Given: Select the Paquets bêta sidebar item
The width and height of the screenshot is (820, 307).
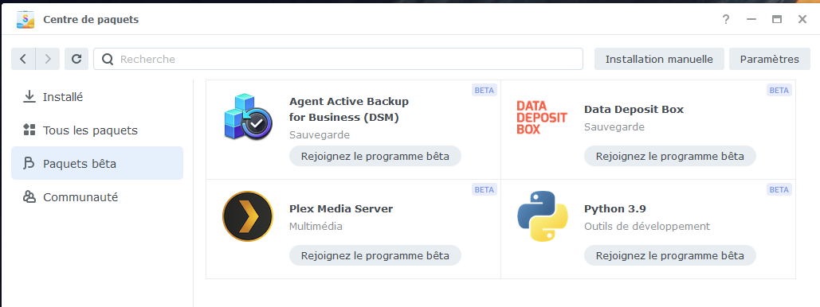Looking at the screenshot, I should 97,163.
